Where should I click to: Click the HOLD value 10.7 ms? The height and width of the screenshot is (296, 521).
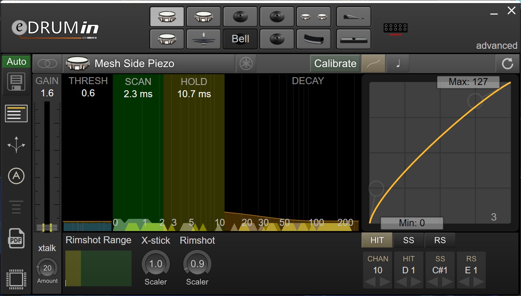(x=194, y=94)
